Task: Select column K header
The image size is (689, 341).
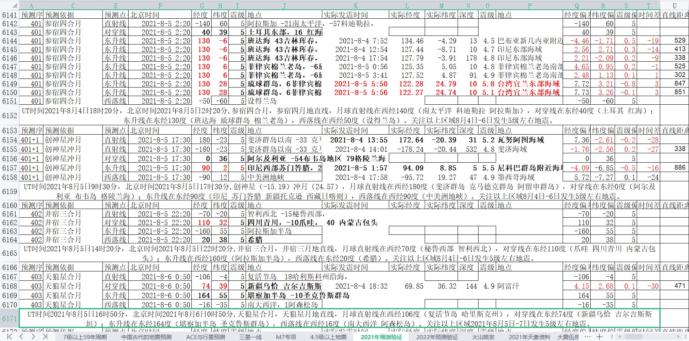Action: pyautogui.click(x=356, y=6)
